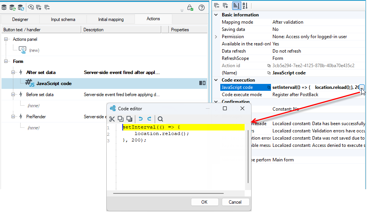This screenshot has height=214, width=367.
Task: Switch to the Initial mapping tab
Action: [x=111, y=19]
